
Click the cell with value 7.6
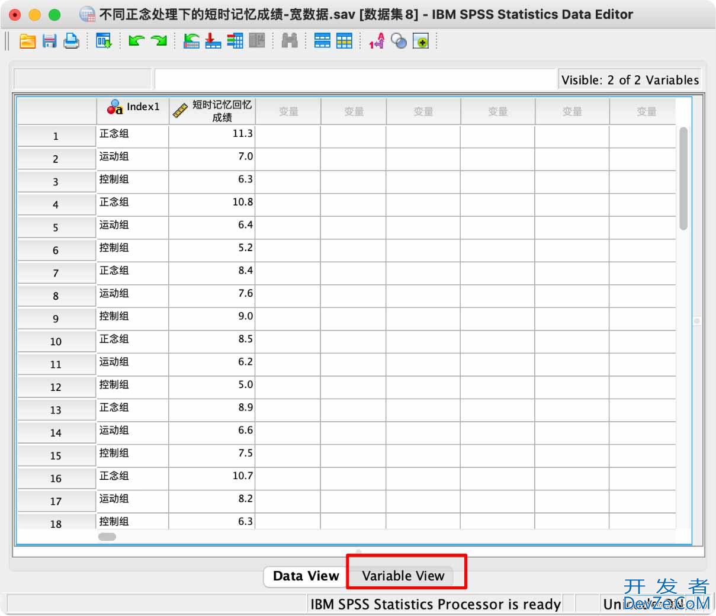[x=212, y=296]
